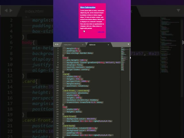Click the 'position: relative;' line
Viewport: 184px width, 138px height.
(x=77, y=86)
